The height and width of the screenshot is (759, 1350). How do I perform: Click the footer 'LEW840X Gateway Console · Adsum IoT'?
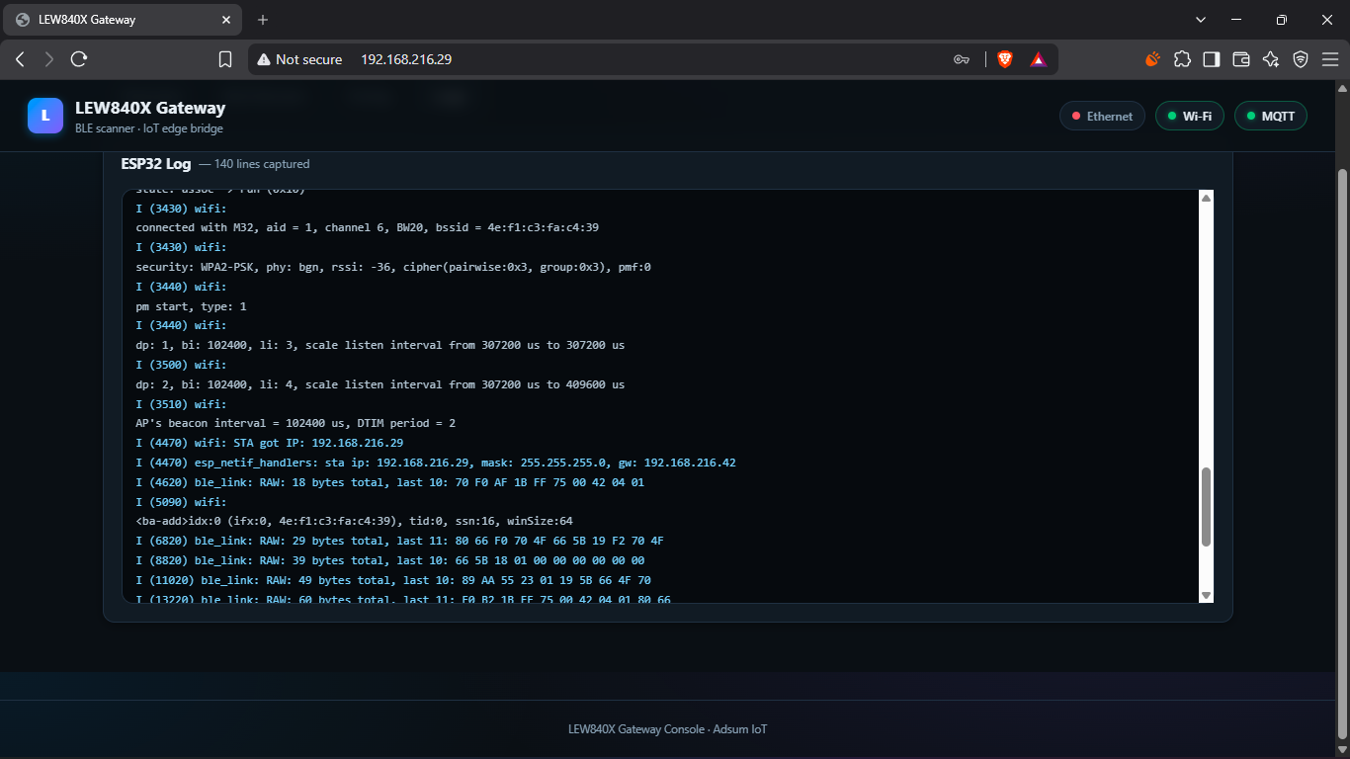(x=668, y=729)
